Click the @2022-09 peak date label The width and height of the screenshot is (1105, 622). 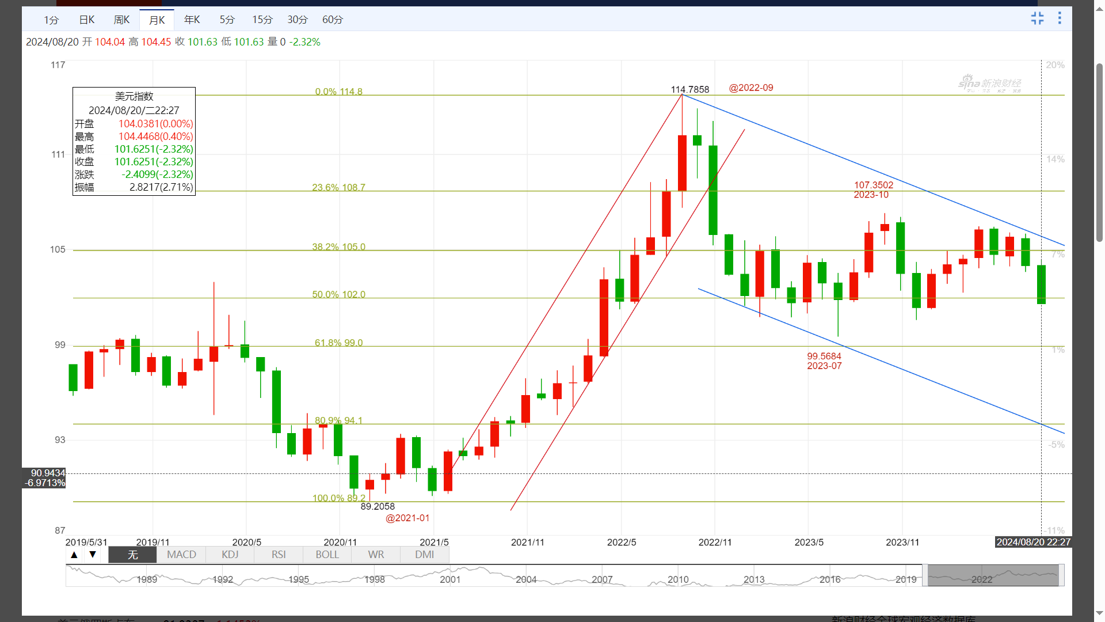coord(751,88)
